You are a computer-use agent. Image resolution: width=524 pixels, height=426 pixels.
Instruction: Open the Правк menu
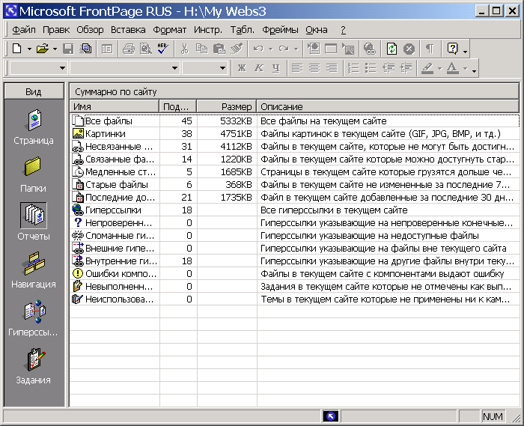56,30
